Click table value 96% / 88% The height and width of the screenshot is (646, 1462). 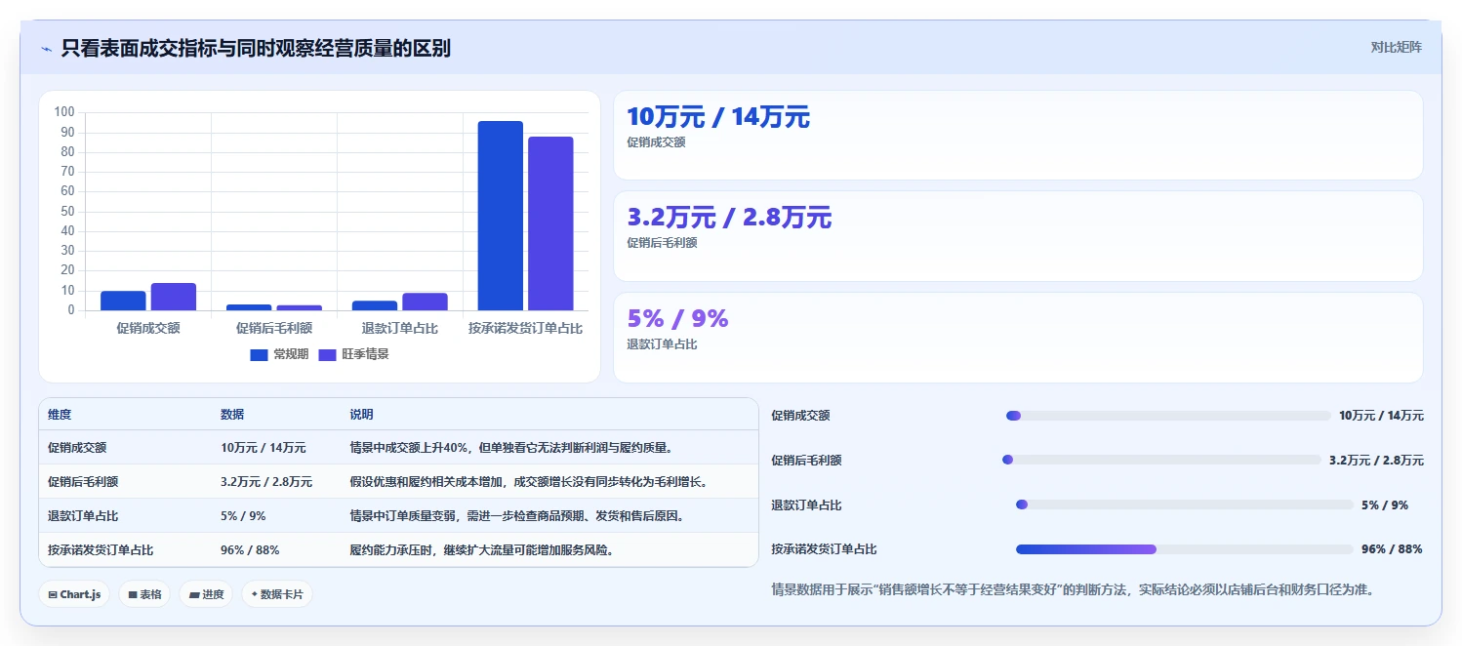[x=250, y=549]
